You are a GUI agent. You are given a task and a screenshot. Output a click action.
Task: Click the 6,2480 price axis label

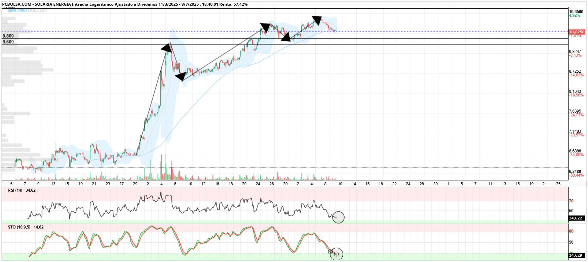point(575,172)
